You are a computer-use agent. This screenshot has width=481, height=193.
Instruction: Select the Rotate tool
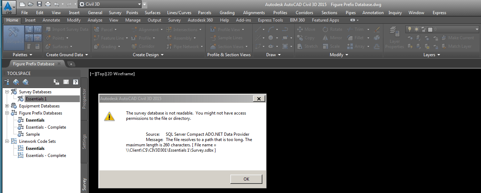(333, 29)
